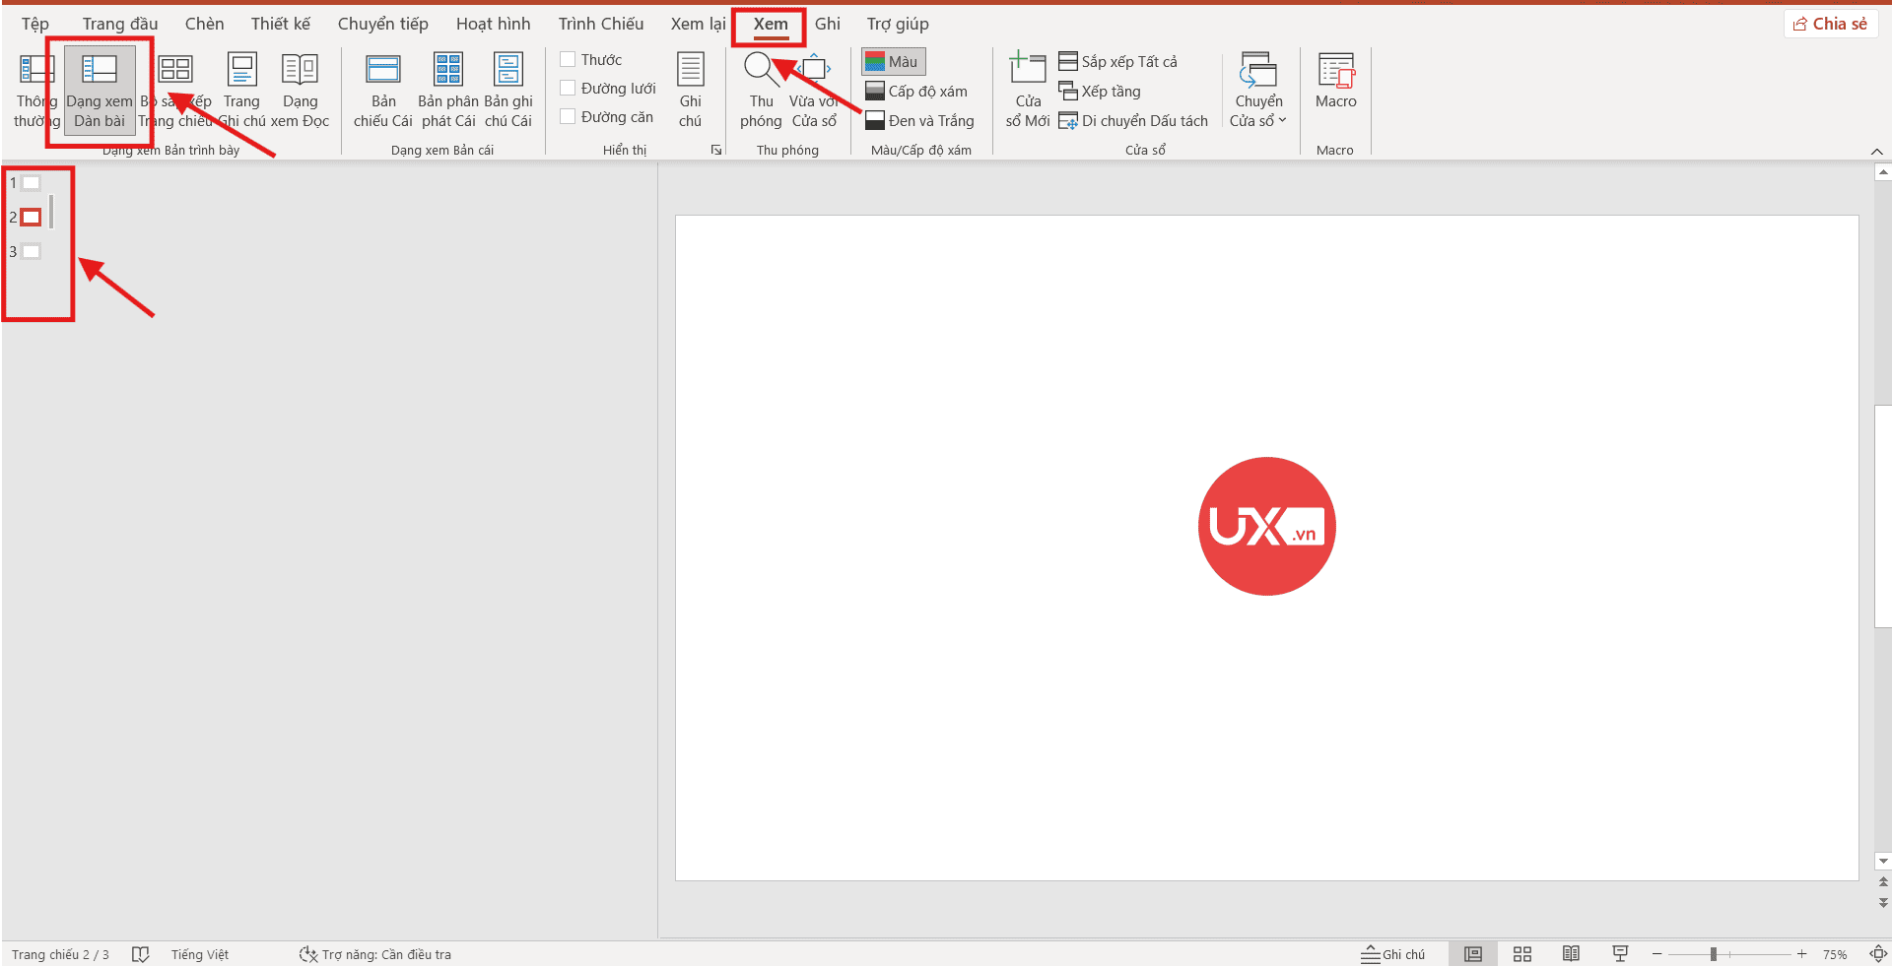Image resolution: width=1892 pixels, height=966 pixels.
Task: Open a Cửa sổ Mới window
Action: pos(1027,89)
